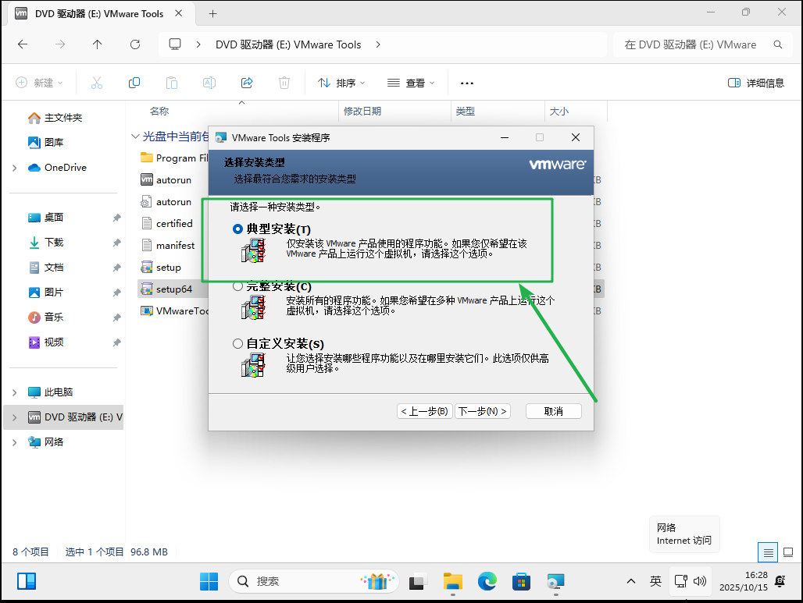Viewport: 803px width, 603px height.
Task: Expand chevron after VMware Tools in address bar
Action: (378, 44)
